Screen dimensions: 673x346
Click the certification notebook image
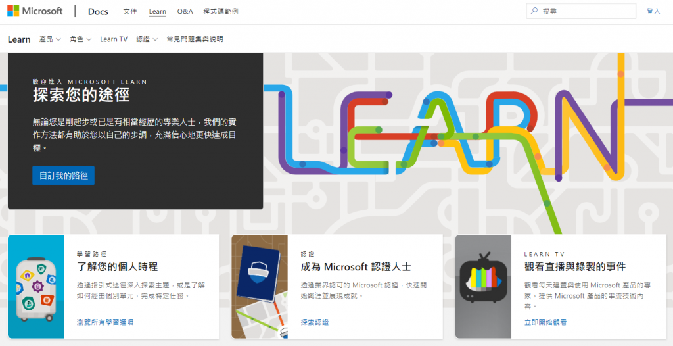(260, 286)
